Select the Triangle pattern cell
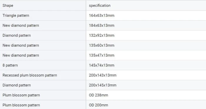206x109 pixels. [43, 16]
